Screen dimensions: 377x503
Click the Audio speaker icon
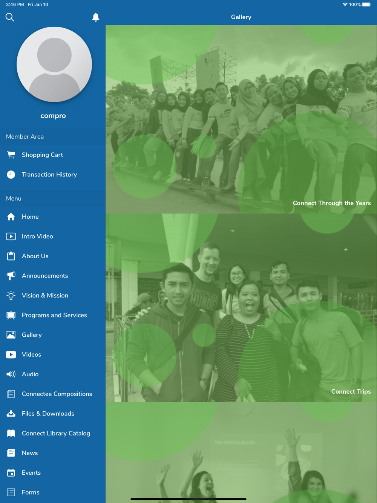pos(11,374)
